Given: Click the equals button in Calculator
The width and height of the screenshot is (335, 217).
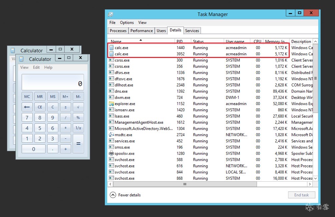Looking at the screenshot, I should click(78, 144).
